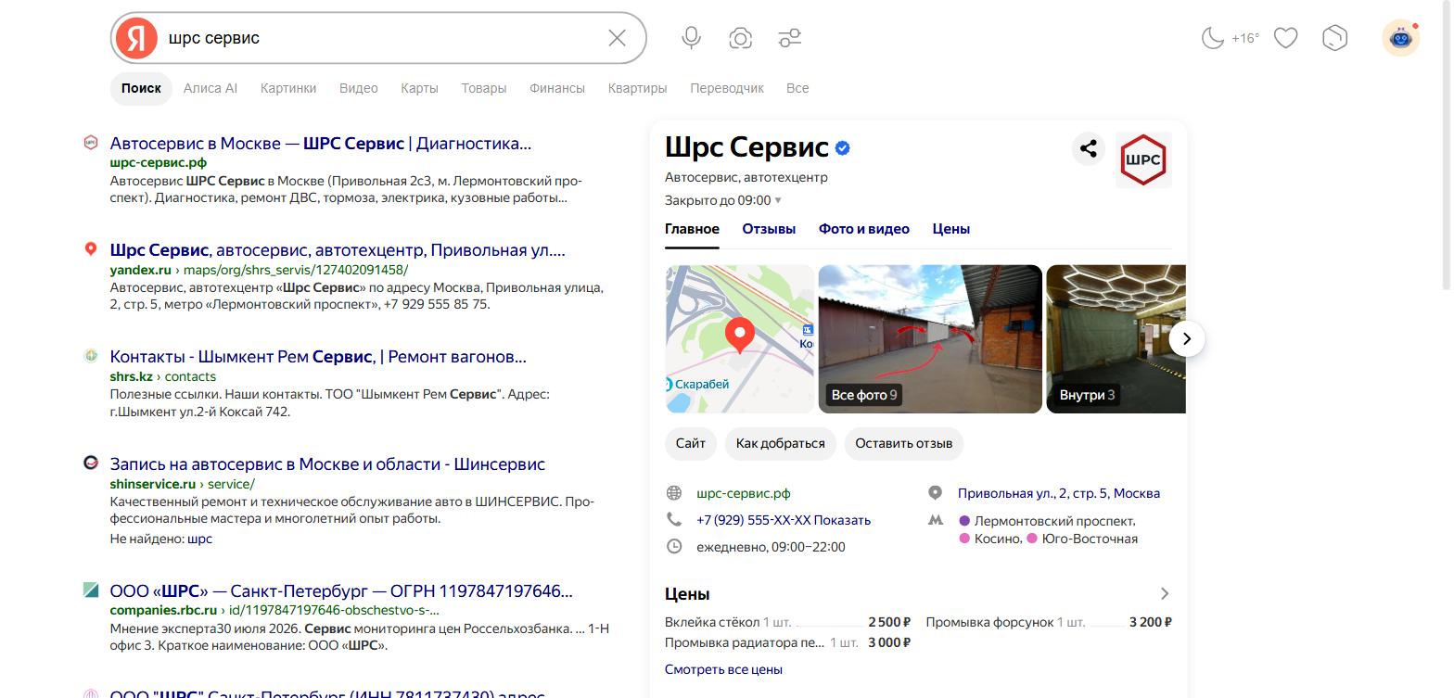This screenshot has width=1454, height=698.
Task: Start voice search with microphone icon
Action: coord(691,38)
